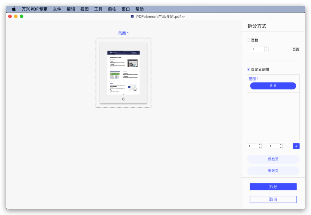Increase the range start page value
This screenshot has height=215, width=311.
pyautogui.click(x=260, y=145)
